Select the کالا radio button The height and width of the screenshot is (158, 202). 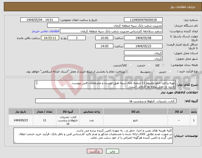[163, 65]
